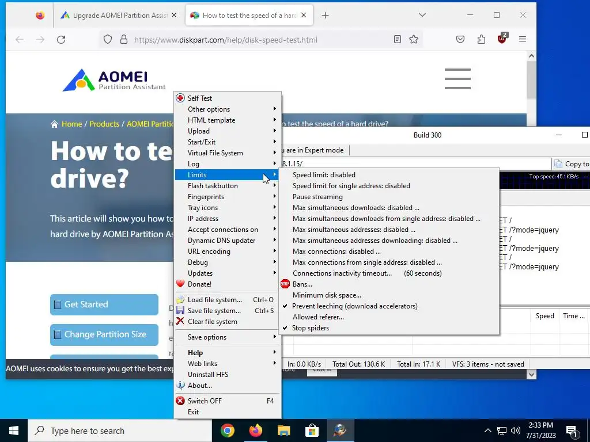590x442 pixels.
Task: Choose Connections inactivity timeout entry
Action: coord(389,273)
